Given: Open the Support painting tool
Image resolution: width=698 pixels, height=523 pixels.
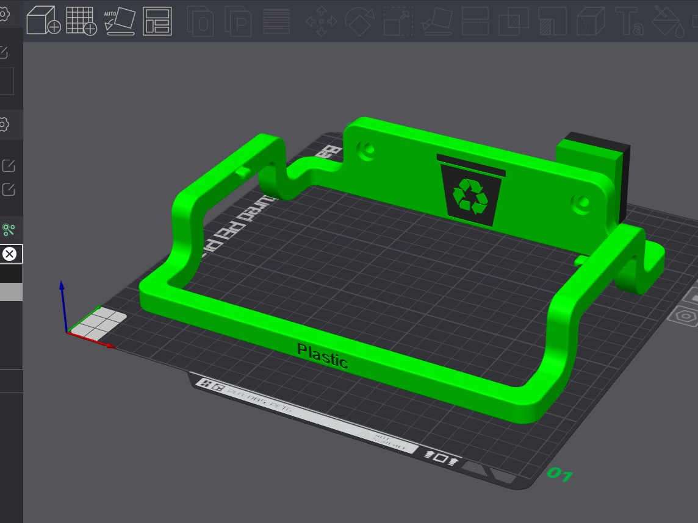Looking at the screenshot, I should click(552, 21).
